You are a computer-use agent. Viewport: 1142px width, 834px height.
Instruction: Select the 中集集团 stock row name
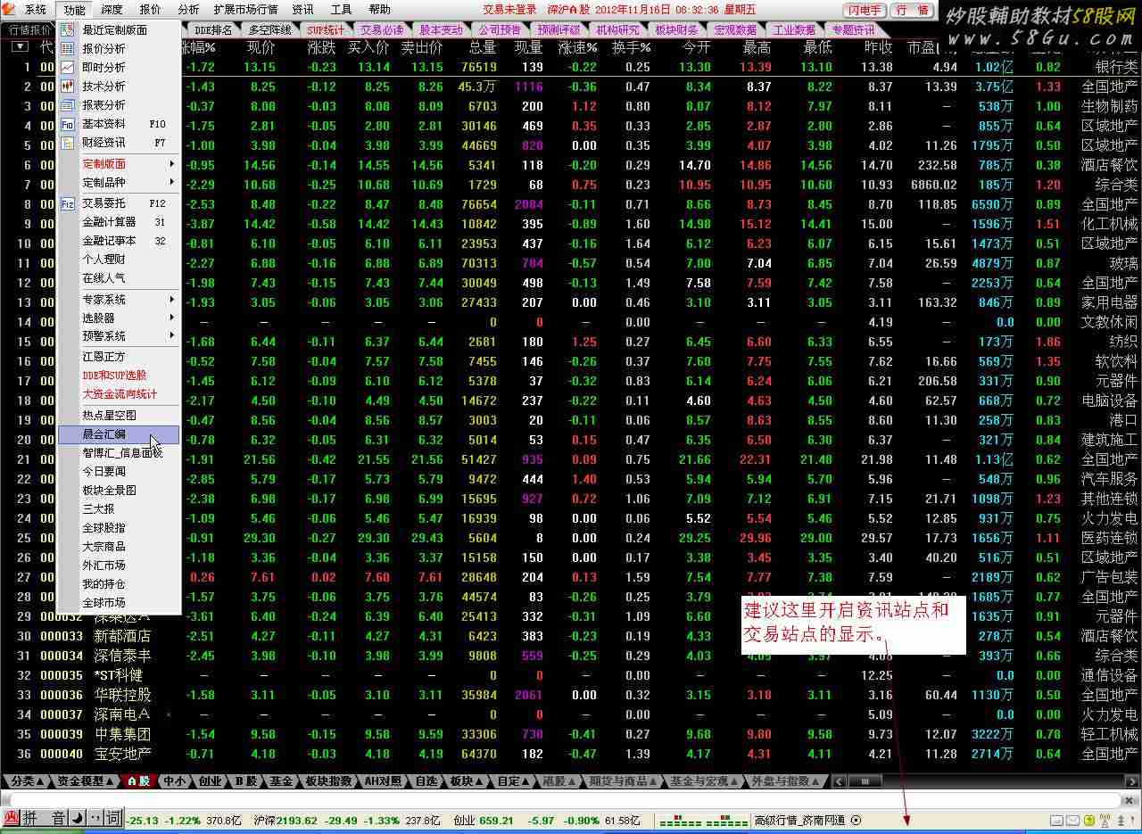tap(123, 734)
